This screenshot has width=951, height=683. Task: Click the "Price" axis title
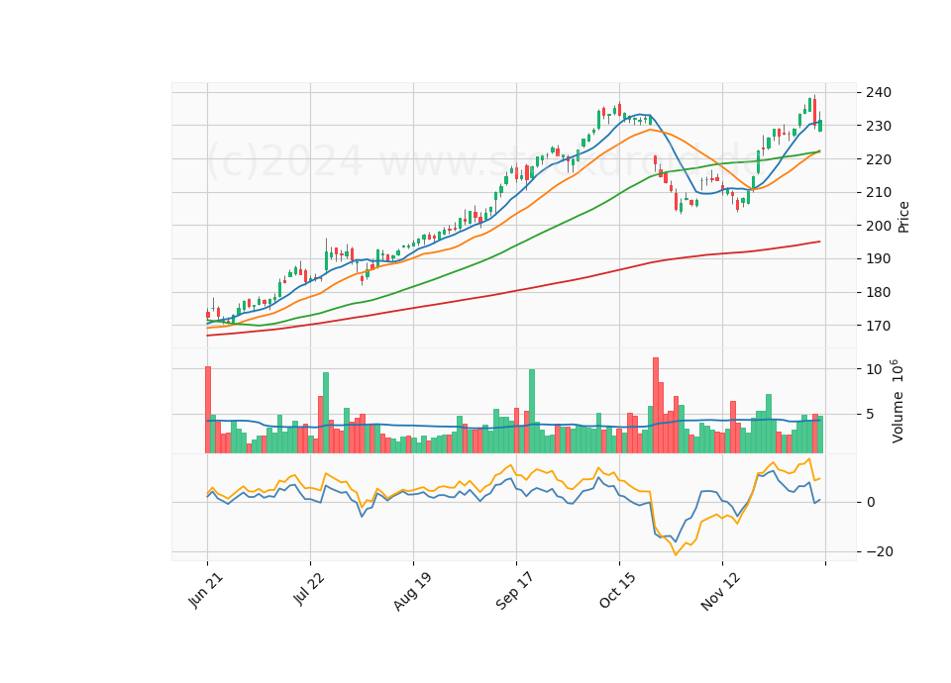coord(903,217)
